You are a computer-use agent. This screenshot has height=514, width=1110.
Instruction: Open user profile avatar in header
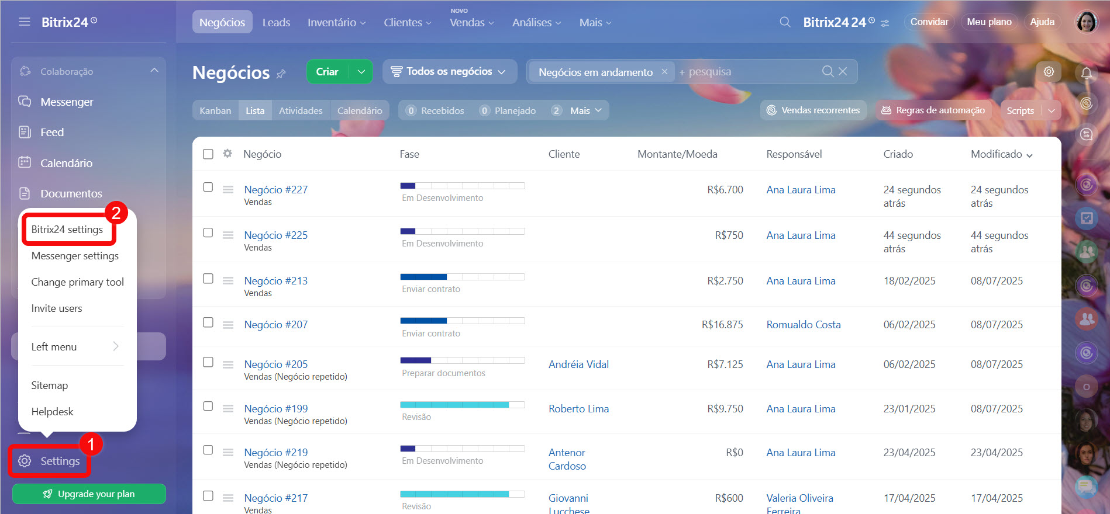coord(1087,22)
